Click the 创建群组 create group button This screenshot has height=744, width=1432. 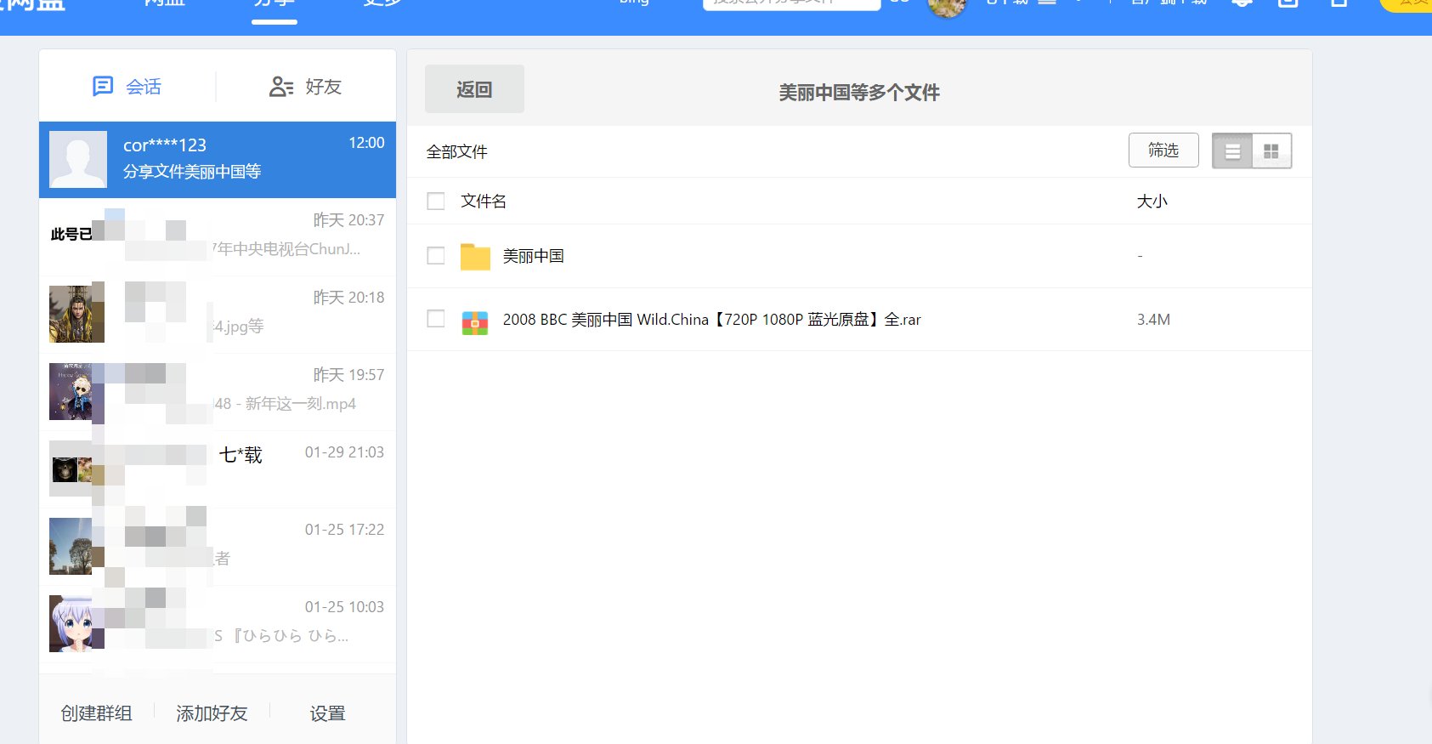[x=96, y=713]
